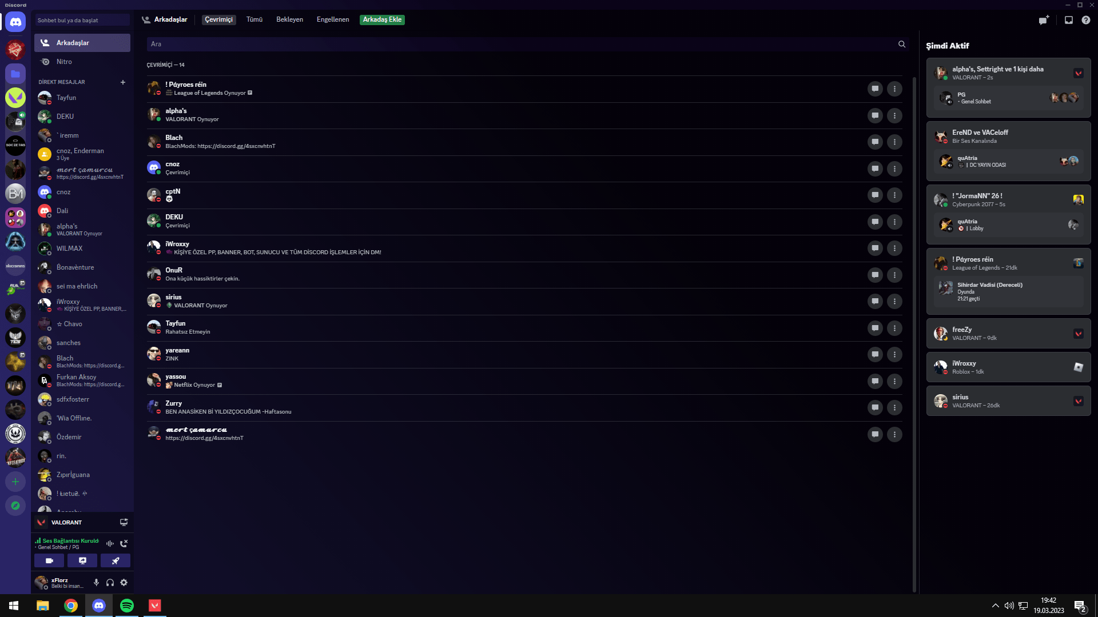The height and width of the screenshot is (617, 1098).
Task: Select Arkadaşlar in the sidebar
Action: 82,43
